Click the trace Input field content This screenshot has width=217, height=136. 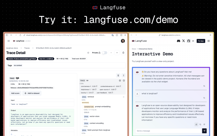[x=42, y=104]
